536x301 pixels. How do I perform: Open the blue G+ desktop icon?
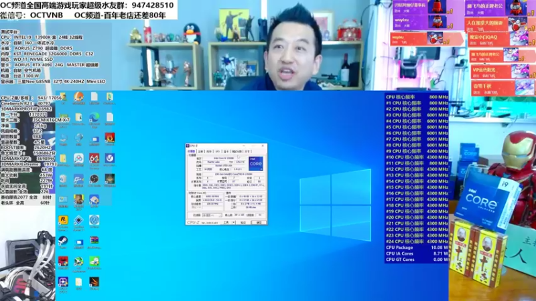78,179
